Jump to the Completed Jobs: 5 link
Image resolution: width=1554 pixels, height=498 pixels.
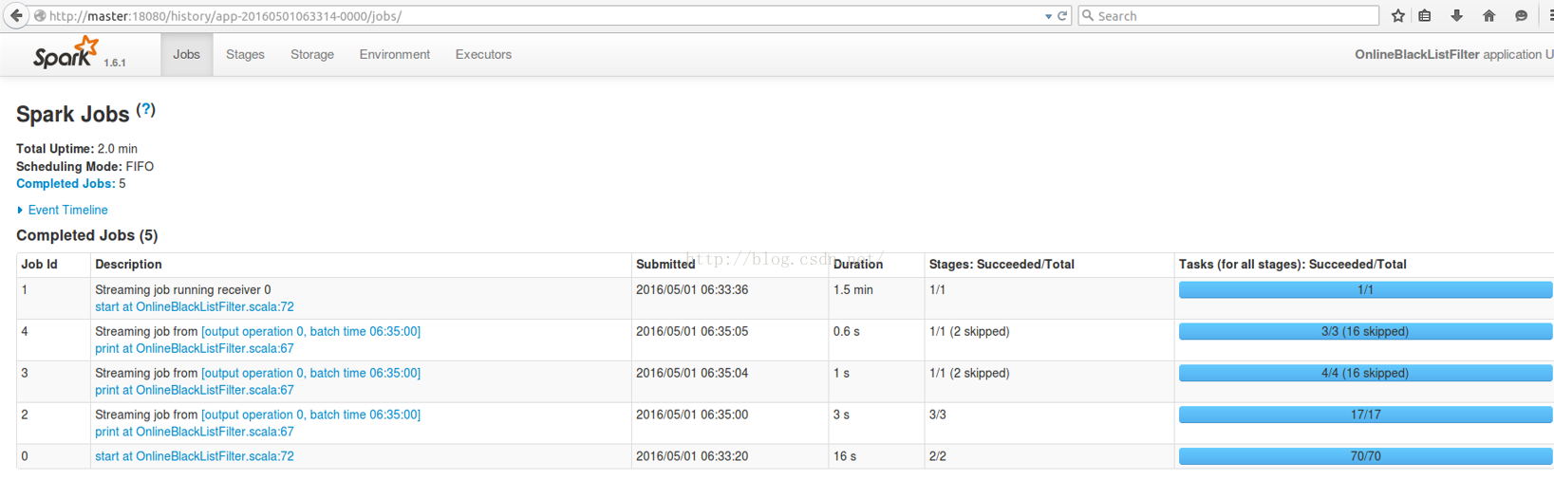(66, 184)
